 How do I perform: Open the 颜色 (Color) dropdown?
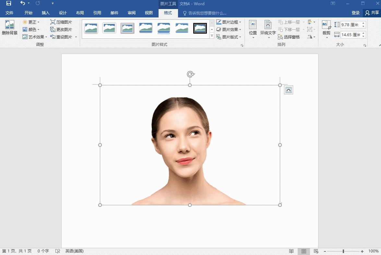[x=31, y=29]
